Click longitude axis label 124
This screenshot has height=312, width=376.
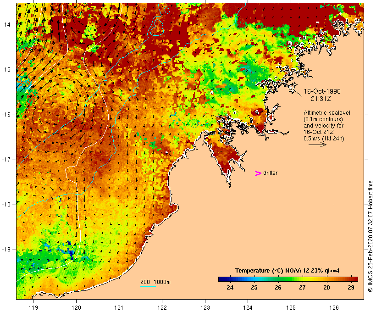(x=248, y=308)
